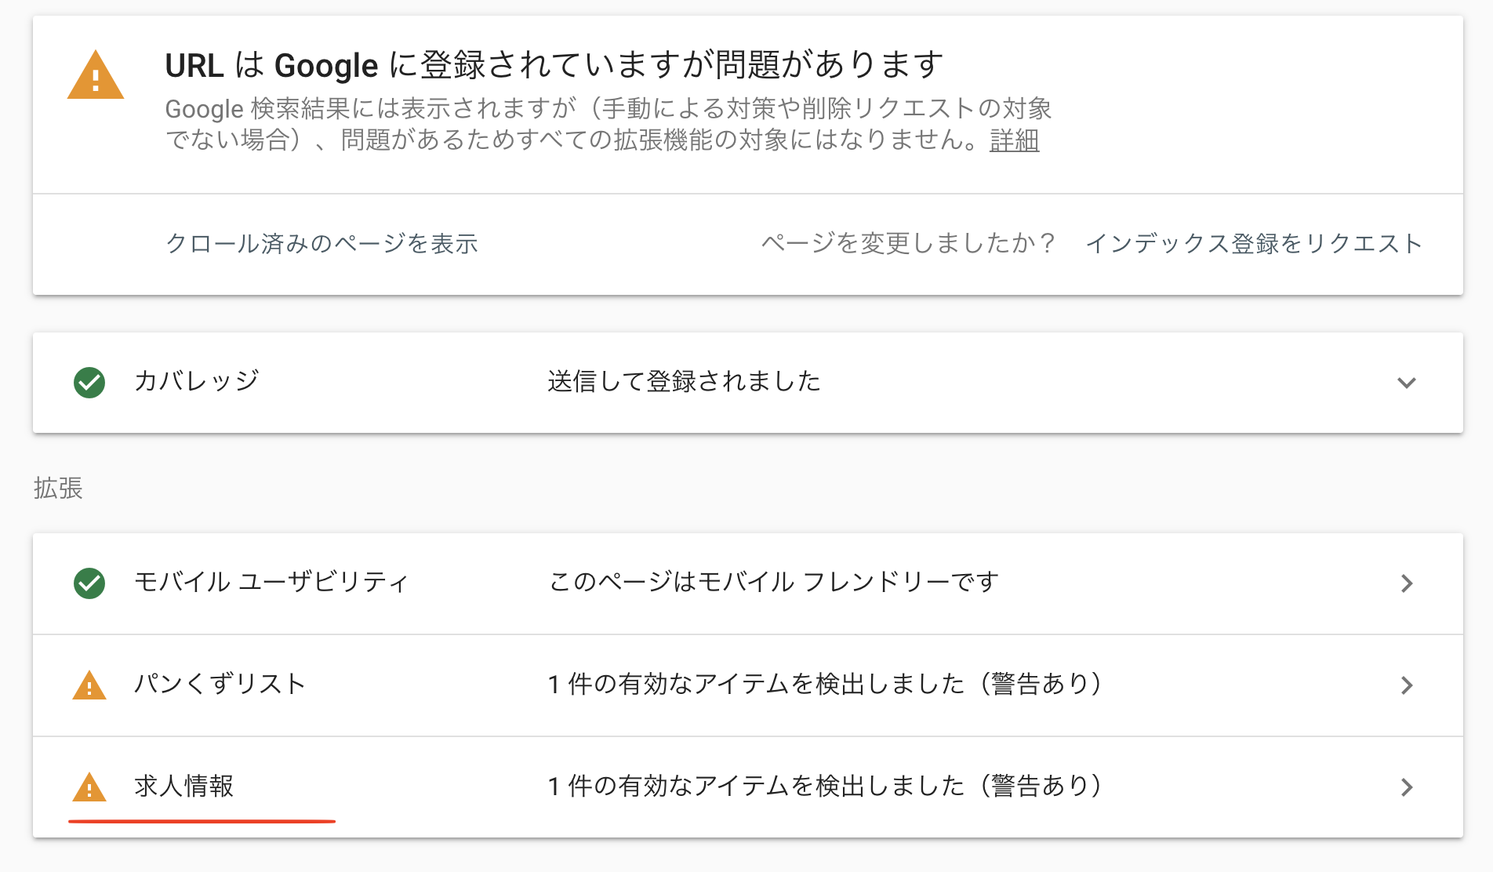Click the large orange warning triangle icon

[96, 77]
